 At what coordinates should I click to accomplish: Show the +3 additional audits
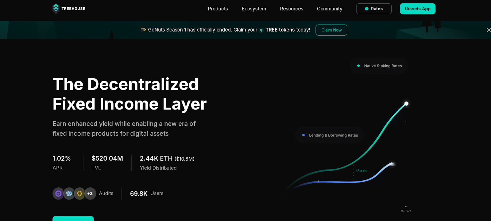pos(90,193)
